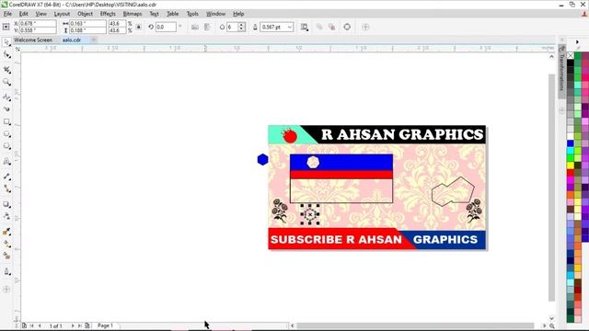
Task: Open the Object menu
Action: pos(85,14)
